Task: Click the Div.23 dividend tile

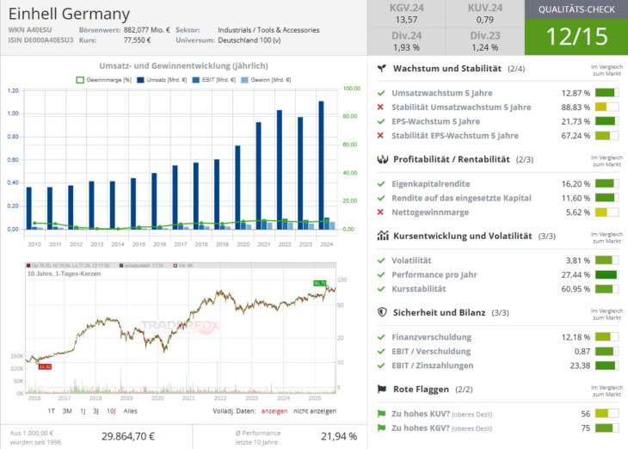Action: [x=485, y=41]
